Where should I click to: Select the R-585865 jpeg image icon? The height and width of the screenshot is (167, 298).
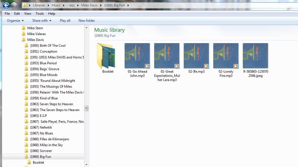pyautogui.click(x=255, y=56)
